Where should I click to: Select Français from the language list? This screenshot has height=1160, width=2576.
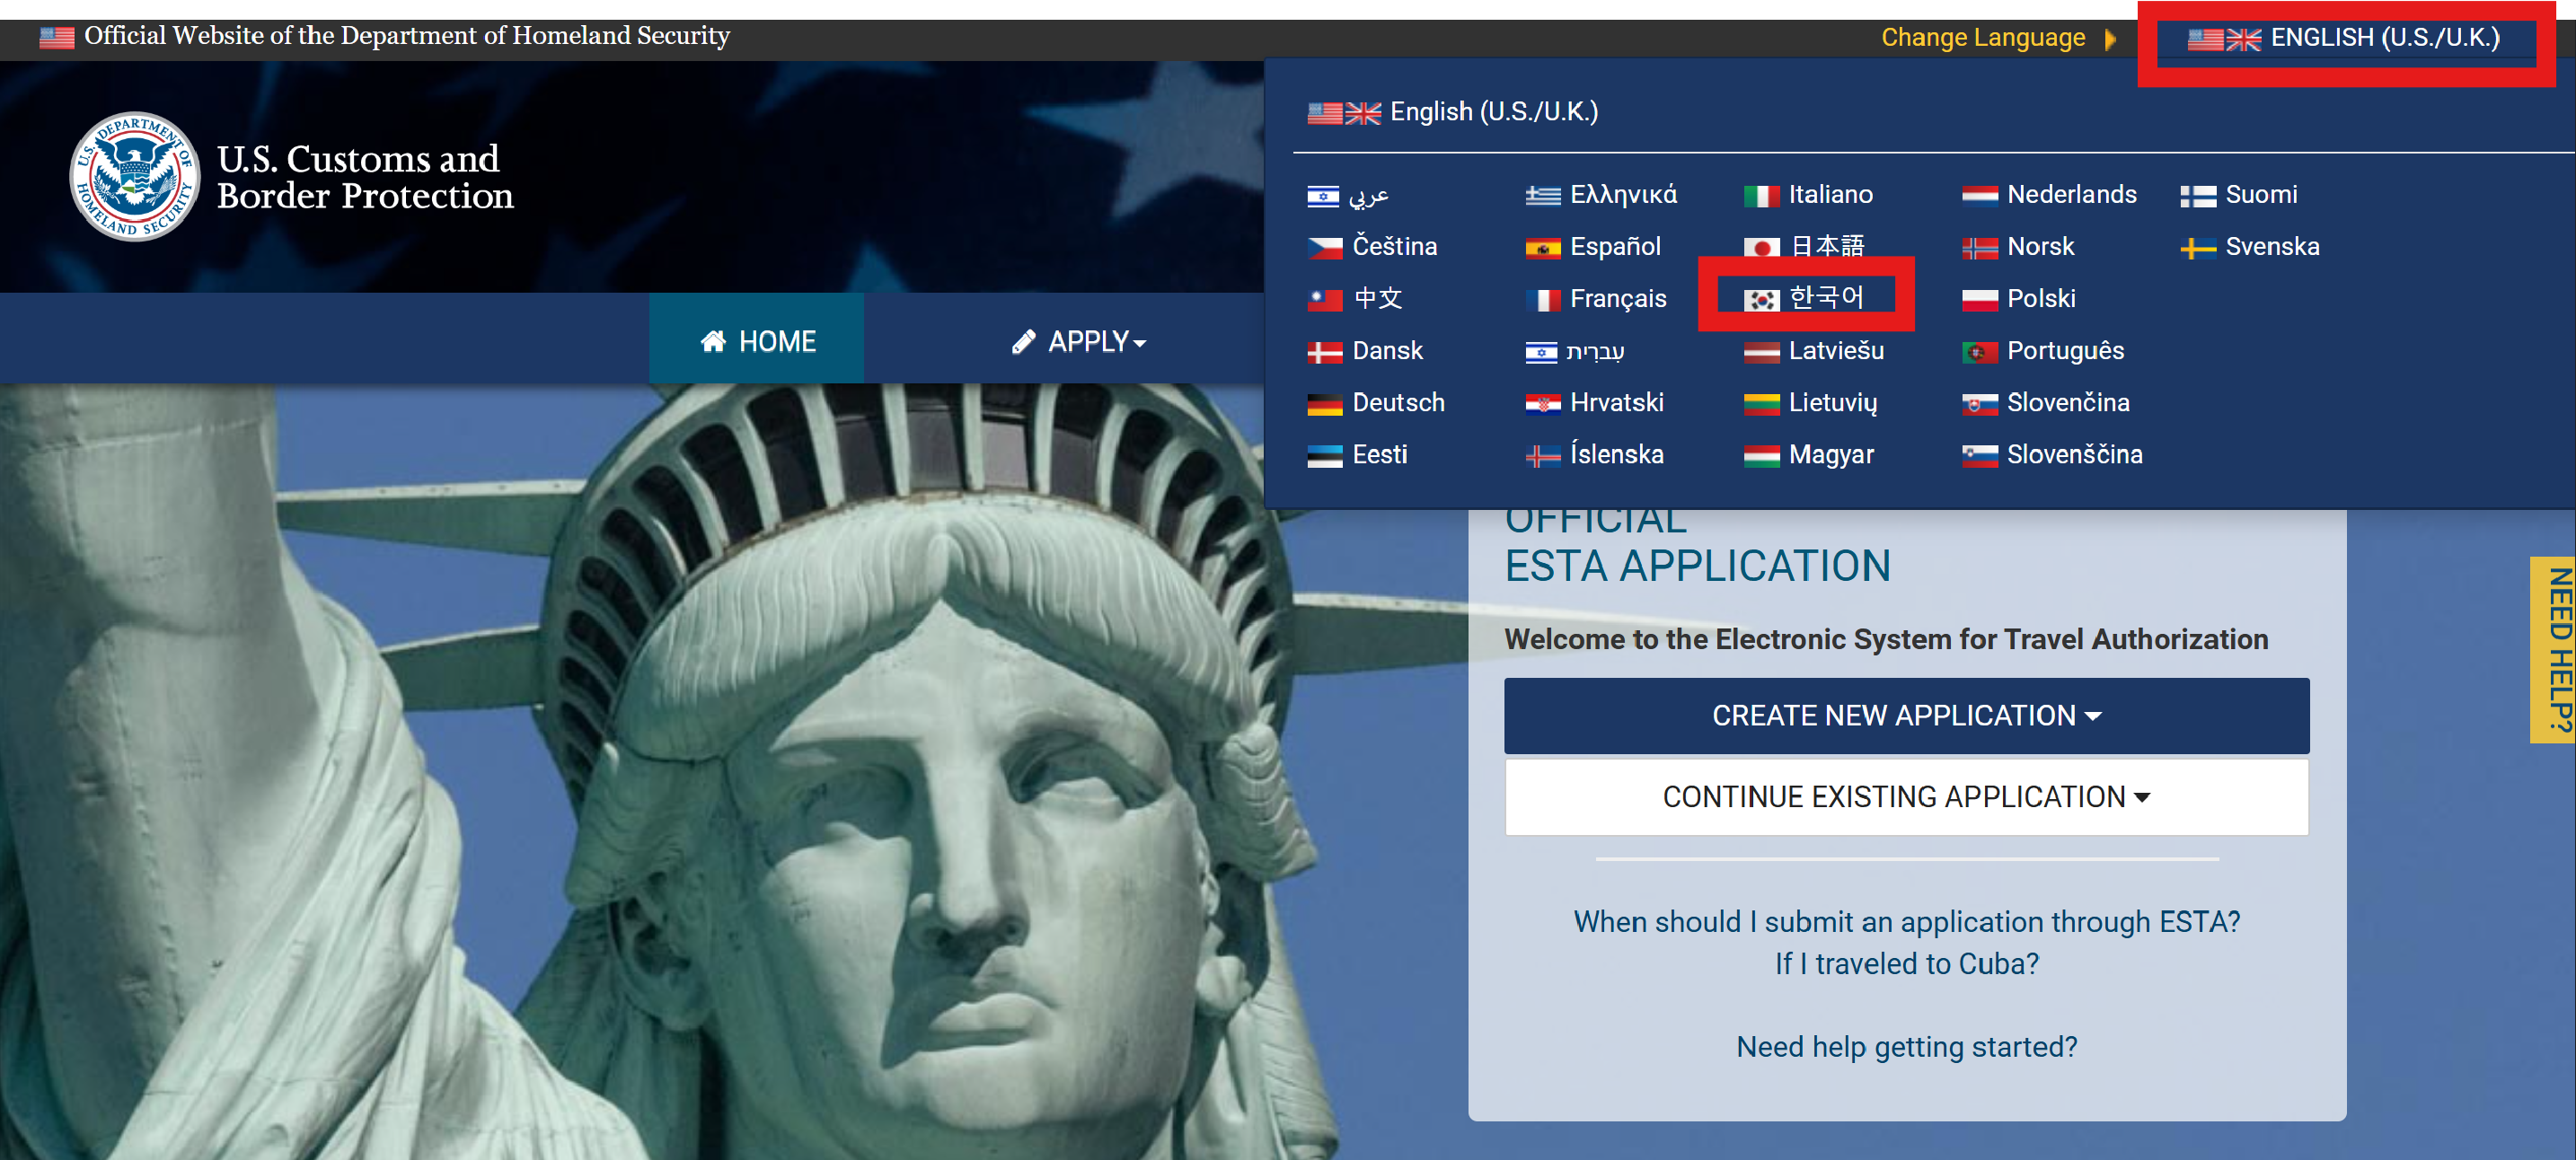[x=1617, y=299]
